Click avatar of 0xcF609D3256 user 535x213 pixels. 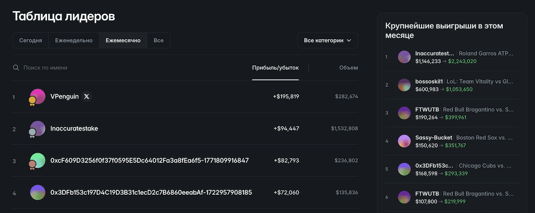click(x=37, y=161)
